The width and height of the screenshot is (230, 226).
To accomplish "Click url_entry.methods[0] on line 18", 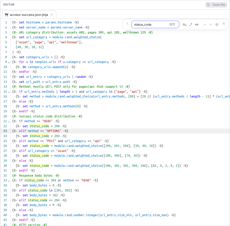I will tap(63, 106).
